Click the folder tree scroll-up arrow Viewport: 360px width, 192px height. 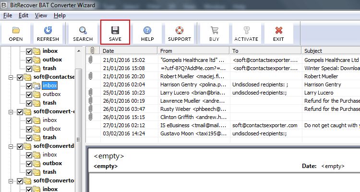[79, 51]
